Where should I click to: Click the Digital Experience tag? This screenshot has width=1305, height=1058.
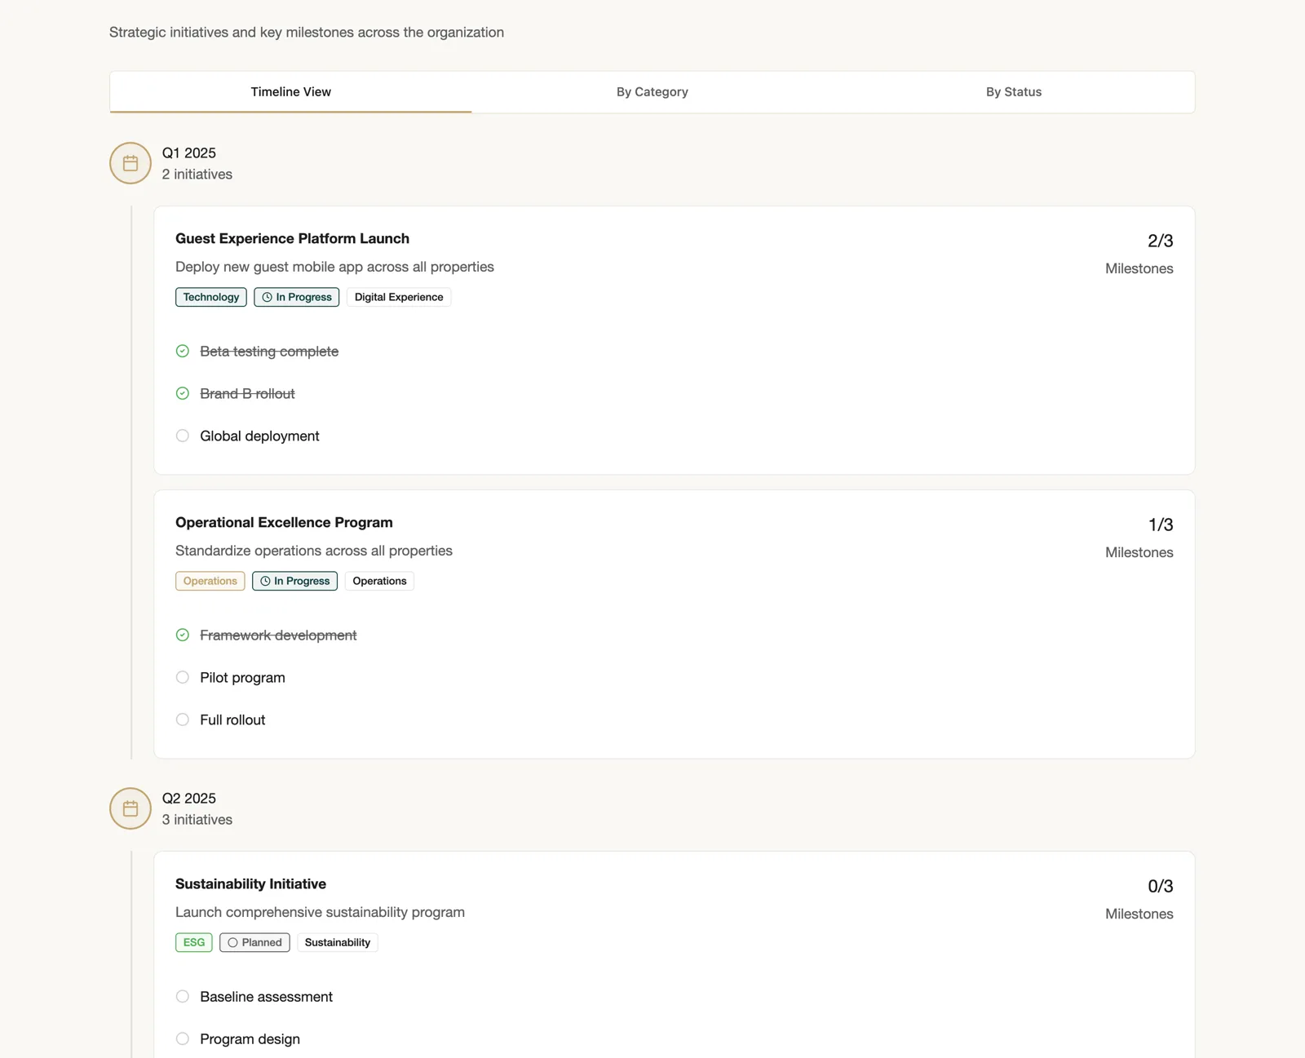pyautogui.click(x=399, y=297)
